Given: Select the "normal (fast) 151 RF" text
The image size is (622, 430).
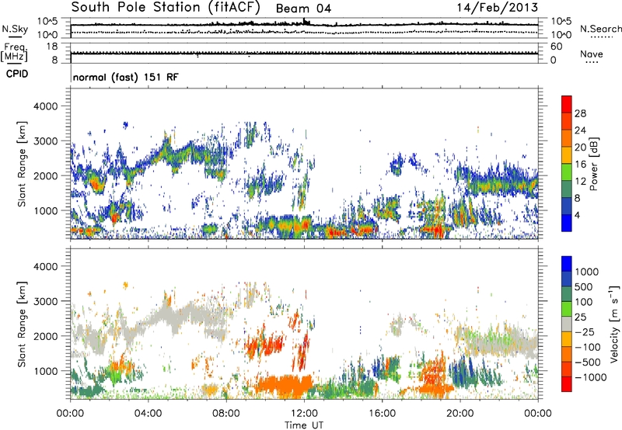Looking at the screenshot, I should 126,77.
